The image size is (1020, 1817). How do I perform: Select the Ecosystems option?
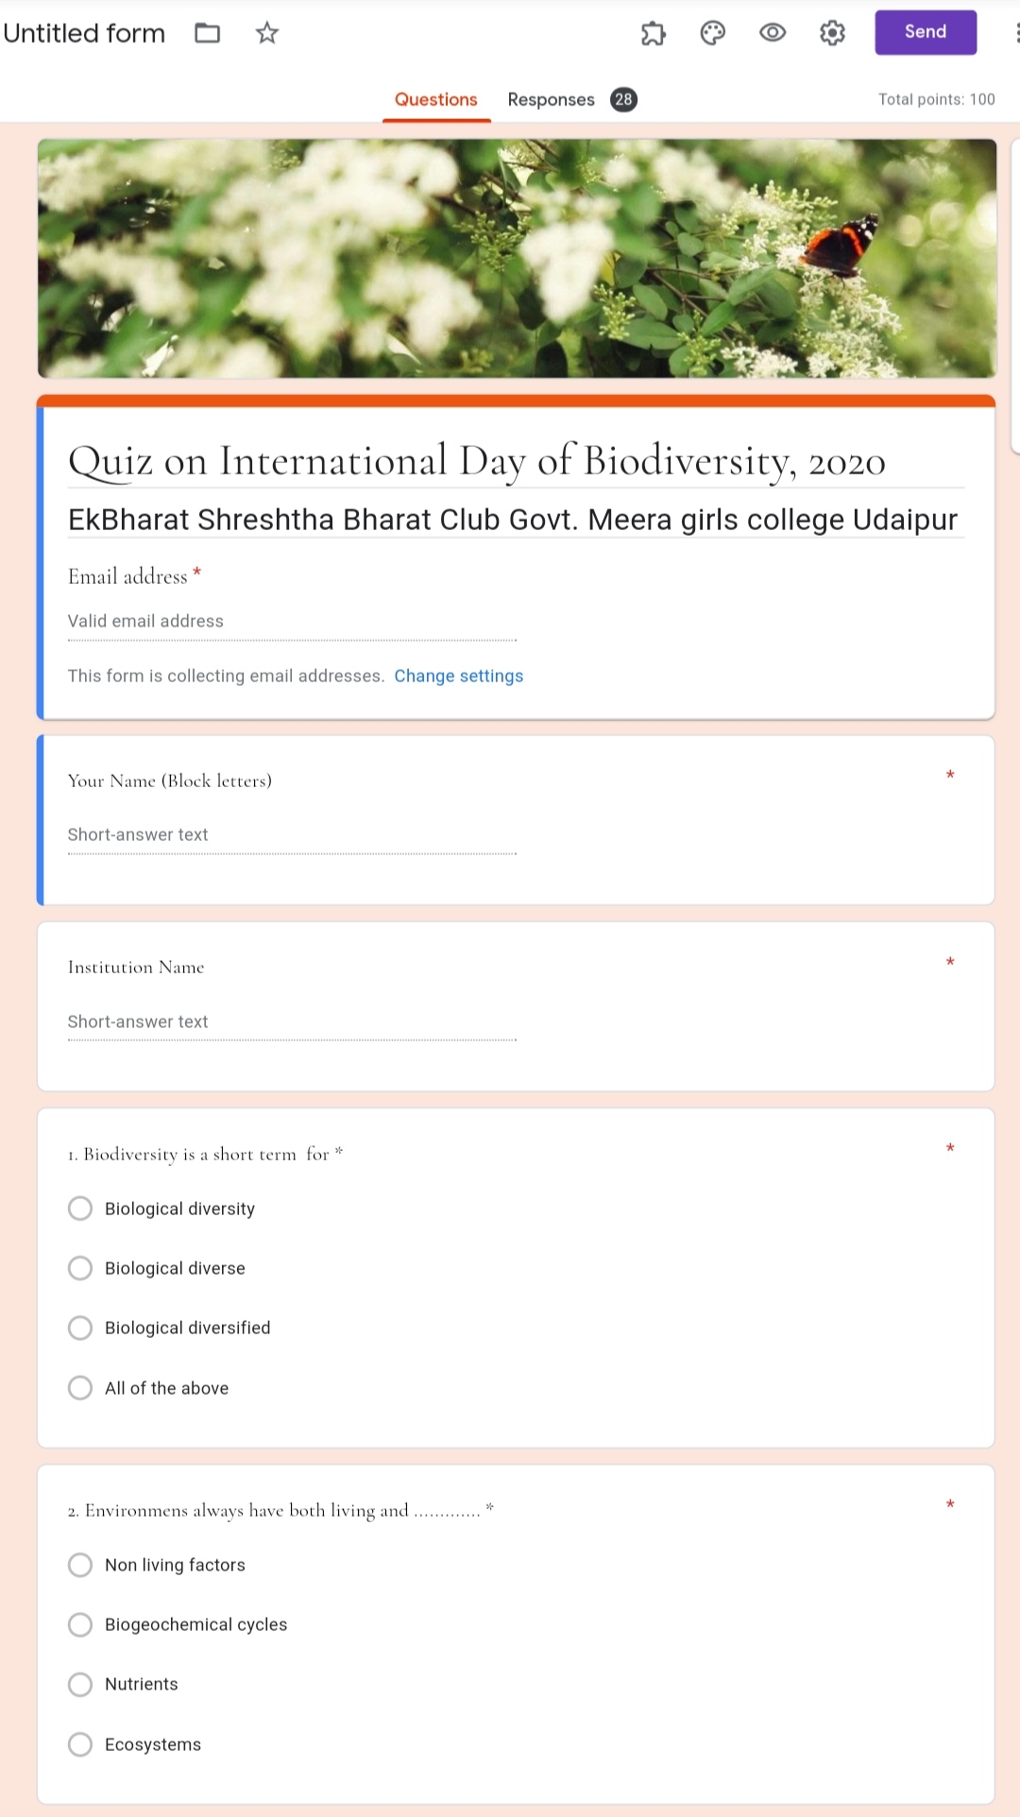pyautogui.click(x=80, y=1744)
